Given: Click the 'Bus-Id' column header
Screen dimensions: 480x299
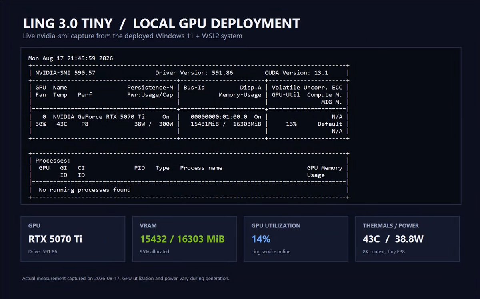Looking at the screenshot, I should [x=194, y=88].
